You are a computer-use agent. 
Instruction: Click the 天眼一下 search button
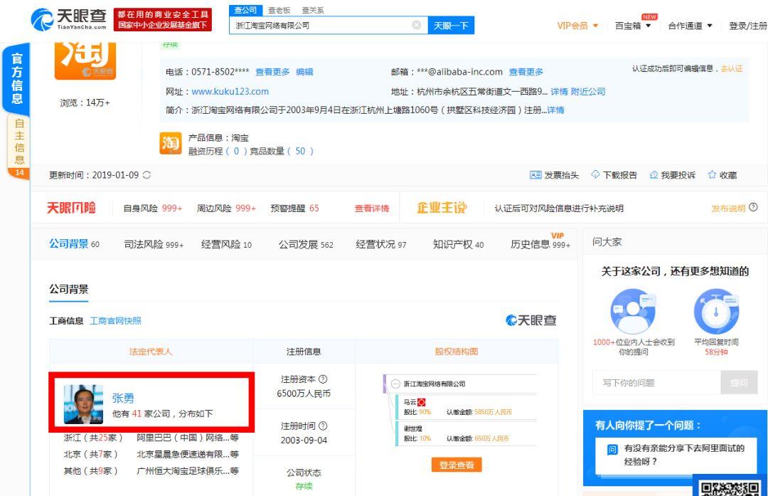tap(451, 26)
